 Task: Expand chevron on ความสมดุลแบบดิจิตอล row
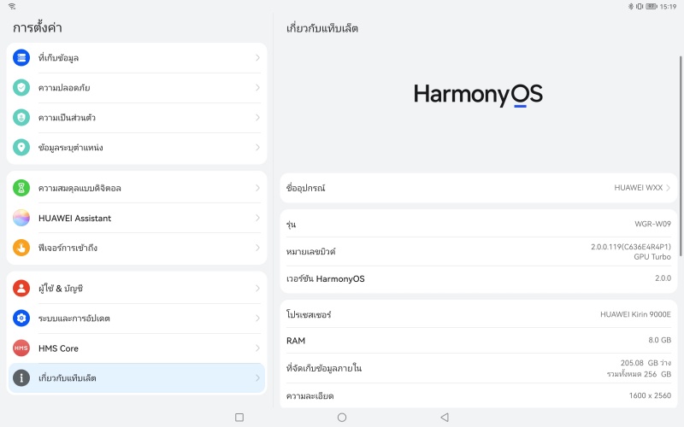pyautogui.click(x=257, y=188)
